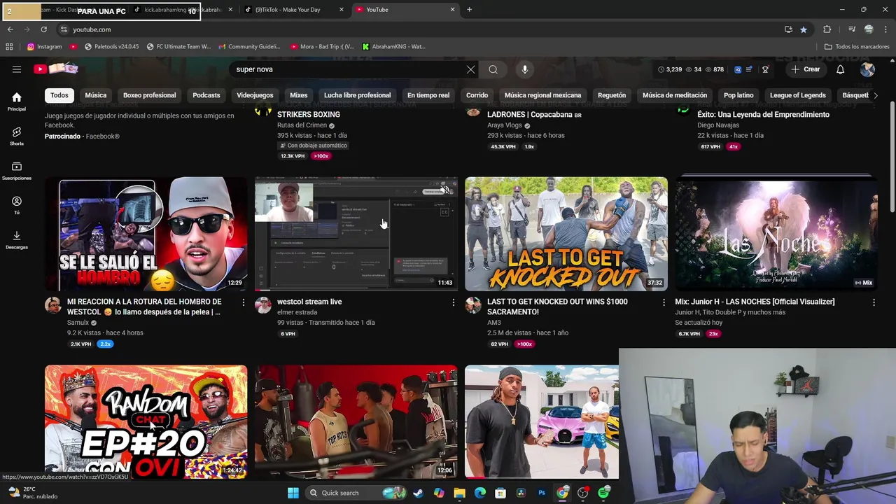Image resolution: width=896 pixels, height=504 pixels.
Task: Open File Explorer from the taskbar
Action: [x=459, y=493]
